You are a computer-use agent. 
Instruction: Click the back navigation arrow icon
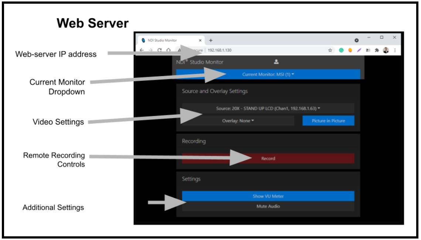point(142,50)
